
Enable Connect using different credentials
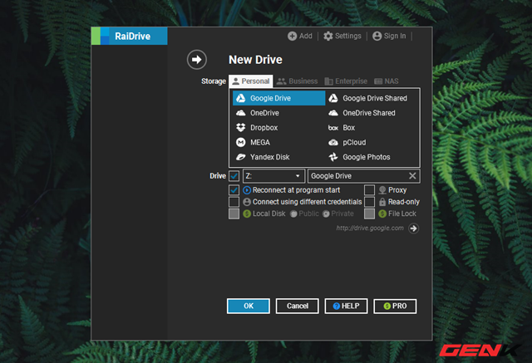[234, 202]
